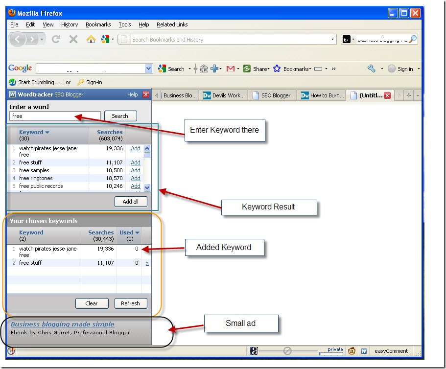Click the Stop loading X icon
The width and height of the screenshot is (446, 369).
[73, 39]
